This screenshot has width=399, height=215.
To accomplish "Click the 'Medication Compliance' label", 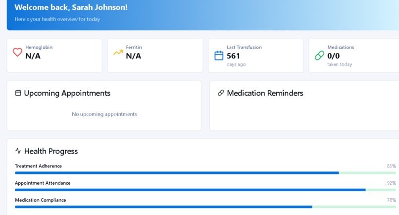I will [x=40, y=200].
